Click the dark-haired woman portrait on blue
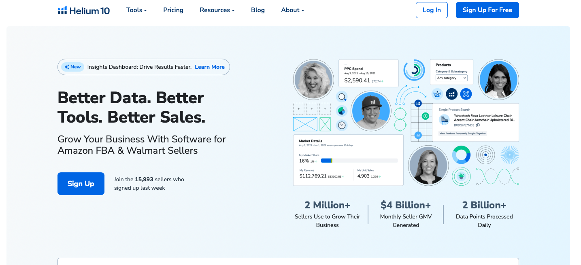581x265 pixels. click(x=498, y=80)
